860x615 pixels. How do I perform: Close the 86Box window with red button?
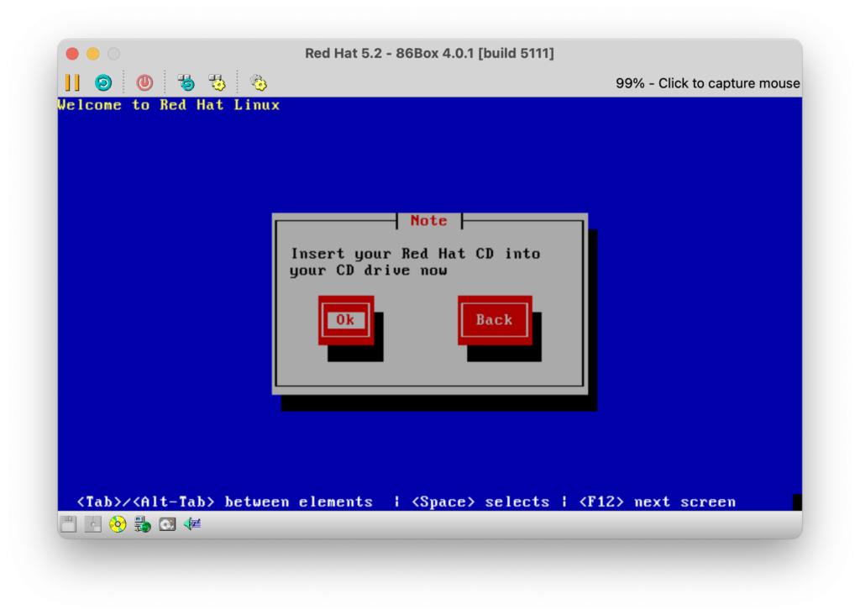click(x=72, y=54)
